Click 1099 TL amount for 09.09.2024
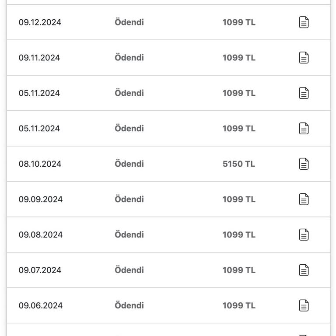The width and height of the screenshot is (336, 336). pos(239,199)
